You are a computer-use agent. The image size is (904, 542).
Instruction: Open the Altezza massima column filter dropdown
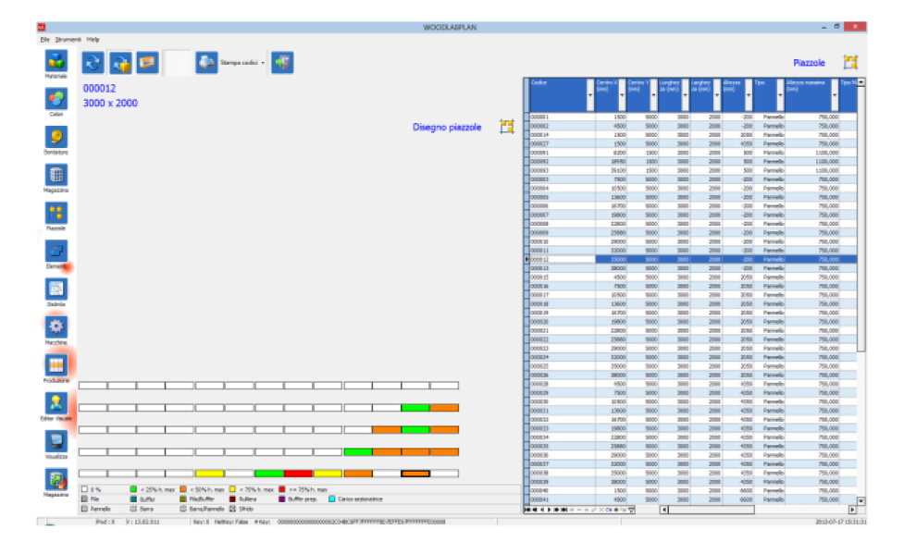pos(835,95)
